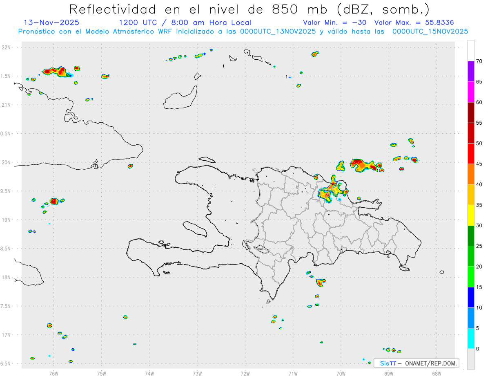Click the '60' colorbar scale value
The width and height of the screenshot is (490, 379).
(x=479, y=102)
